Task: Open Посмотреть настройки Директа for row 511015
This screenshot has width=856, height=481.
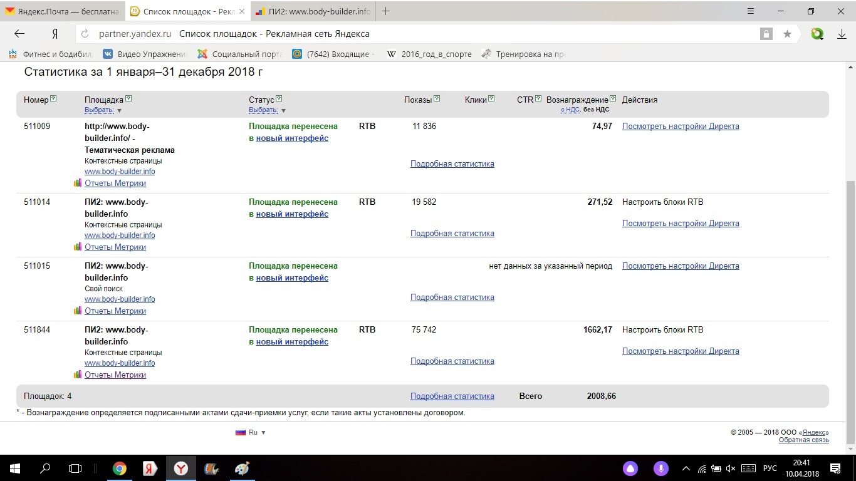Action: pyautogui.click(x=681, y=266)
